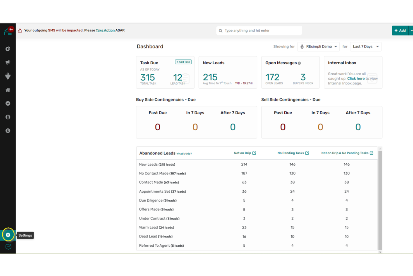The image size is (413, 276).
Task: Open the Dashboard speedometer icon in sidebar
Action: tap(8, 49)
